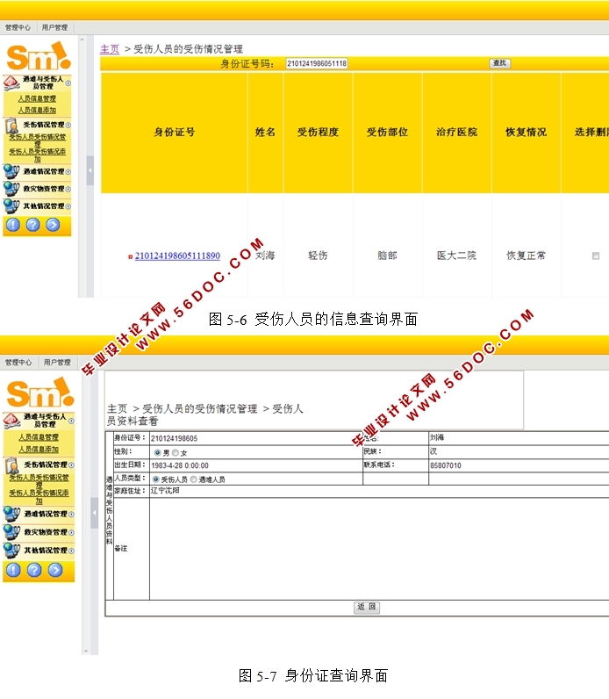Expand 救灾物资管理 arrow in Figure 5-7 sidebar
609x699 pixels.
coord(71,533)
